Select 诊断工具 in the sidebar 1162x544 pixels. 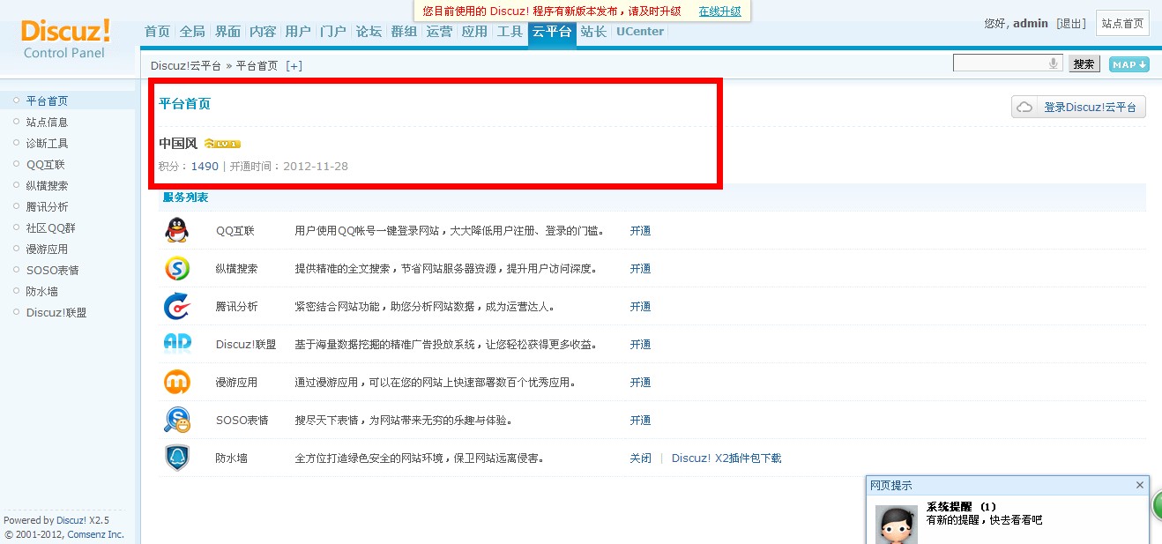tap(47, 144)
